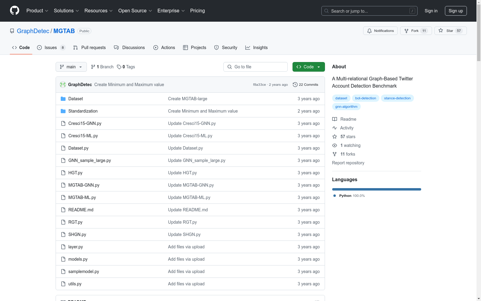Switch to the Issues tab
Image resolution: width=481 pixels, height=301 pixels.
[51, 48]
